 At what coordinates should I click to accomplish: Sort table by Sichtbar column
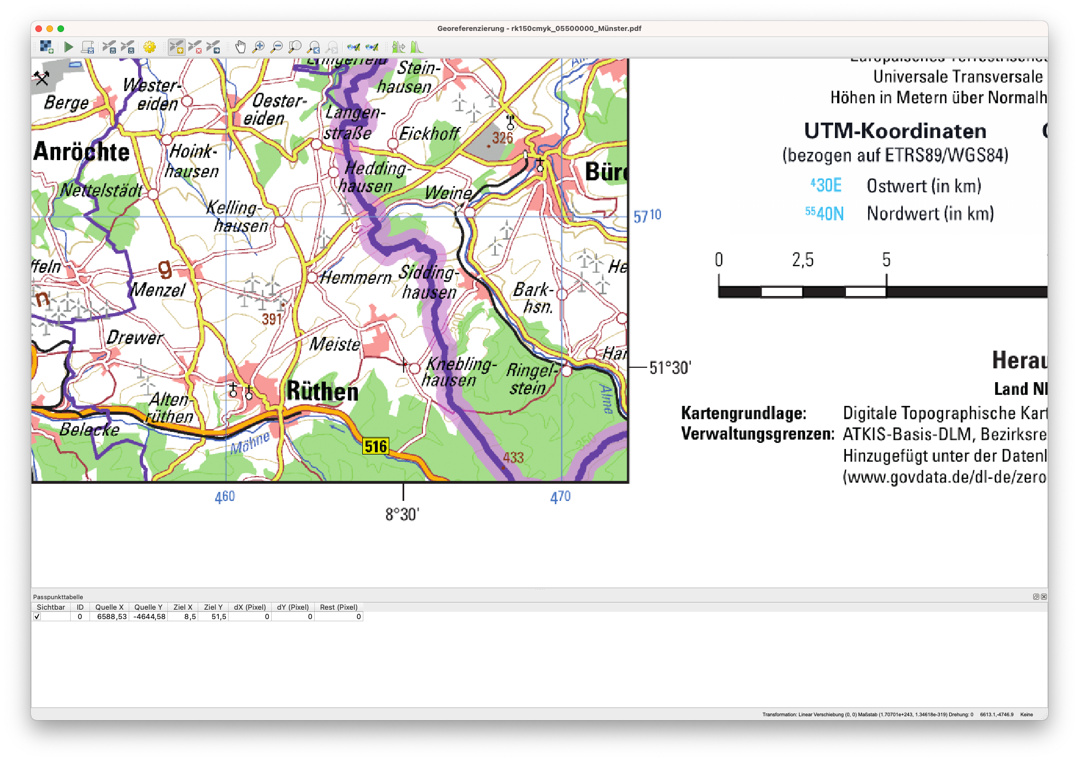(x=51, y=607)
